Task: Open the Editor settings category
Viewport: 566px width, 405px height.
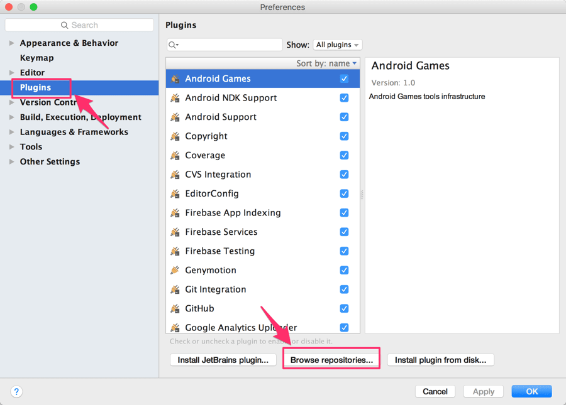Action: tap(32, 72)
